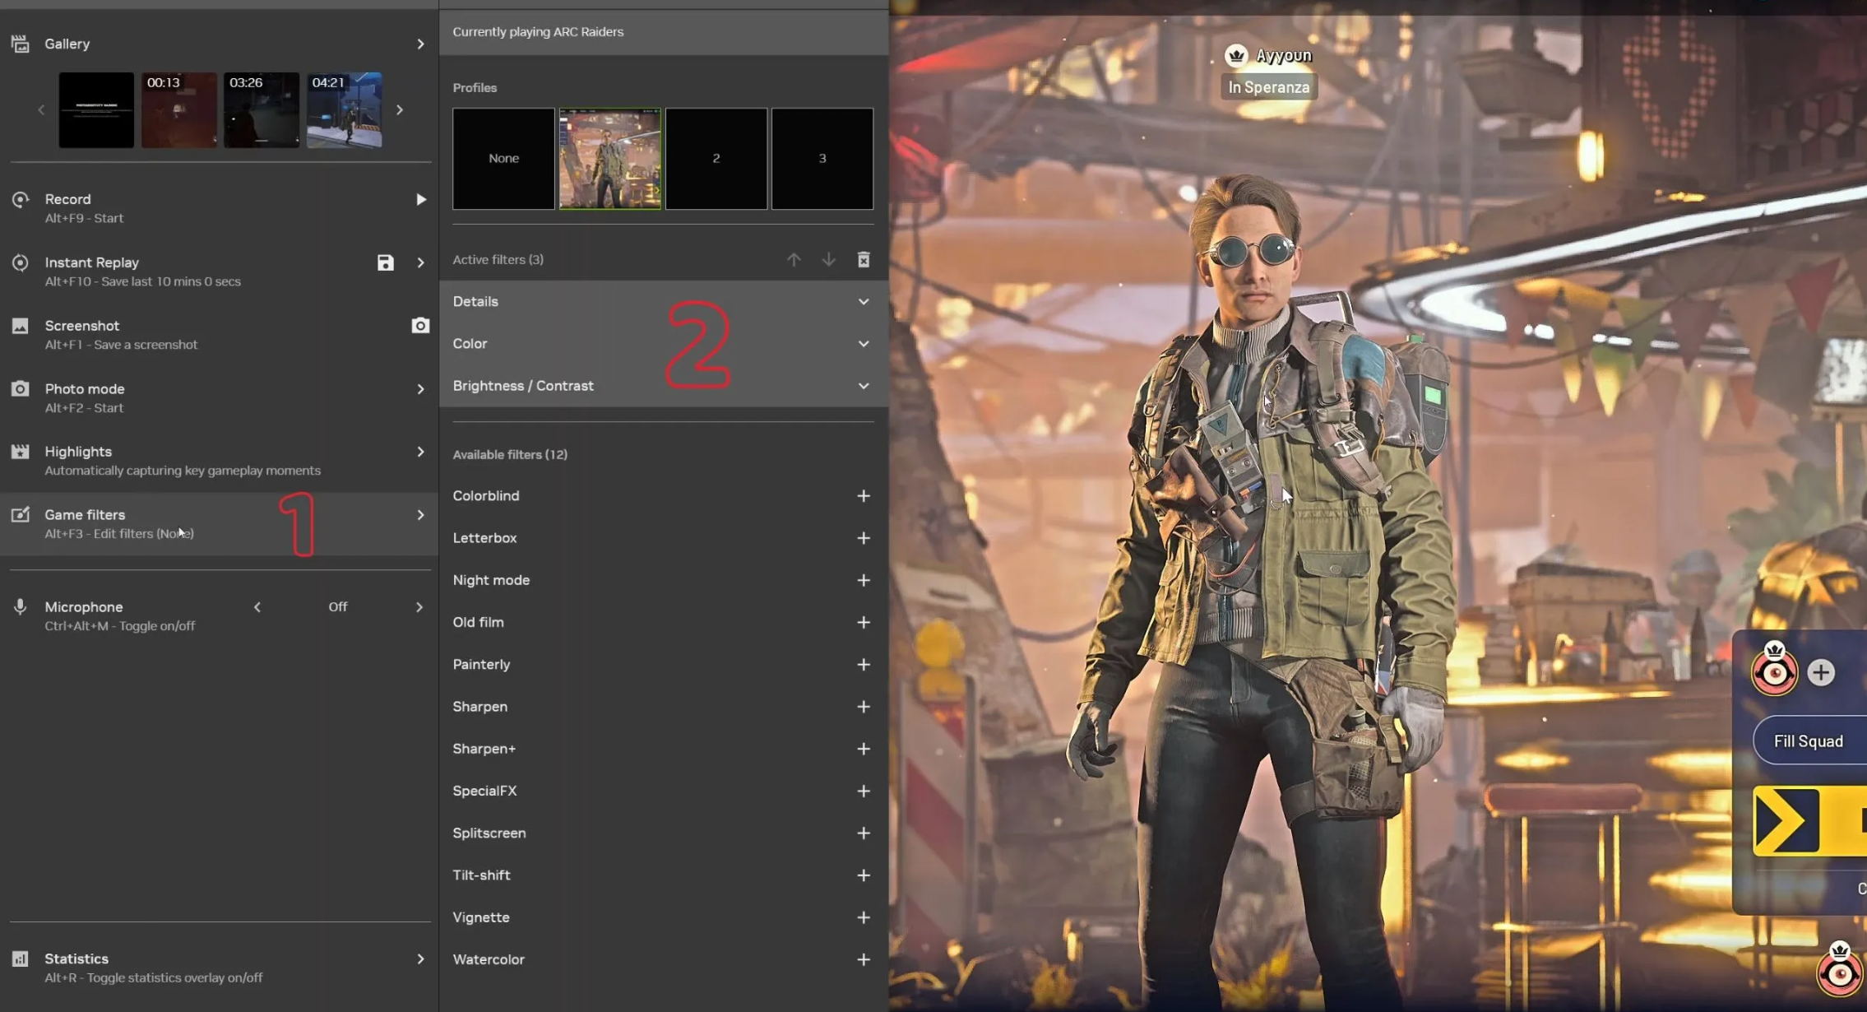The image size is (1867, 1012).
Task: Open the 04:21 gallery video thumbnail
Action: [344, 110]
